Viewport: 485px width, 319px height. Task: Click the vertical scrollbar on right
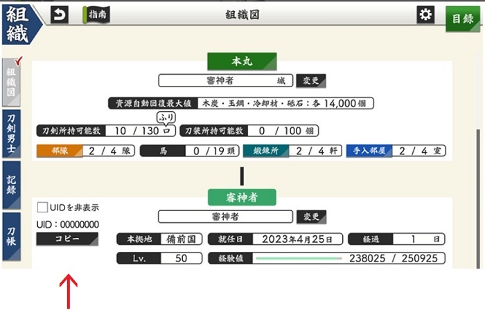tap(478, 198)
